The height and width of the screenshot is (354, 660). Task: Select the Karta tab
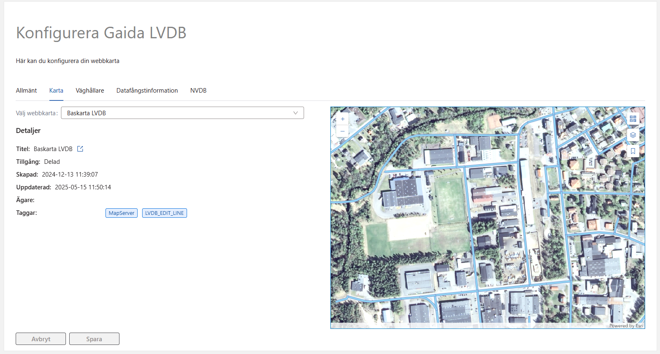point(56,91)
